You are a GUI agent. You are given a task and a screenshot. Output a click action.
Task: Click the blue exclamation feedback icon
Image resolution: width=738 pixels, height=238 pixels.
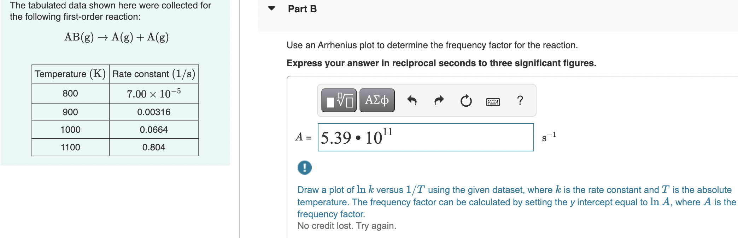305,168
